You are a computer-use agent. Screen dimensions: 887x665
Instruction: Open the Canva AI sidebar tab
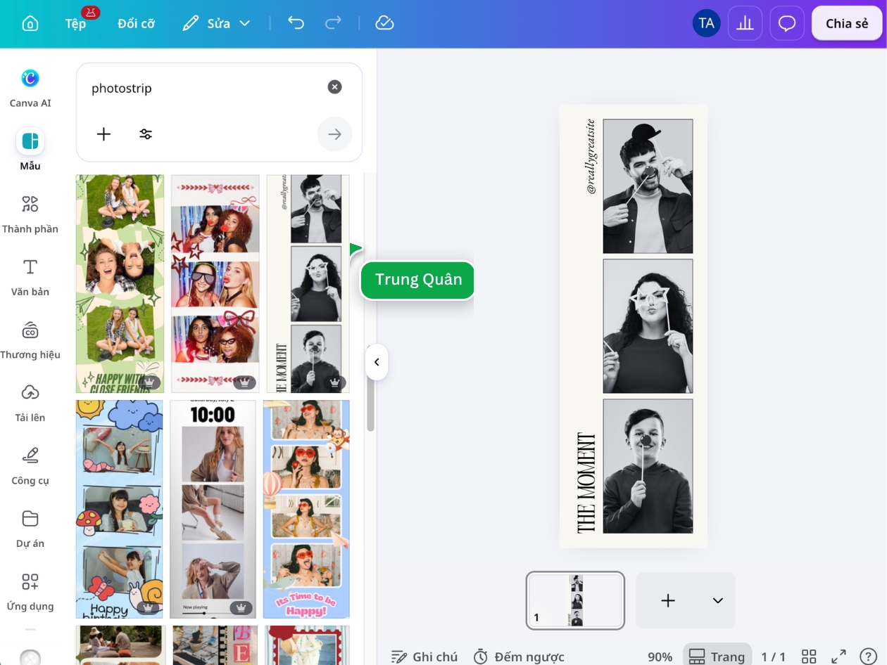tap(30, 89)
